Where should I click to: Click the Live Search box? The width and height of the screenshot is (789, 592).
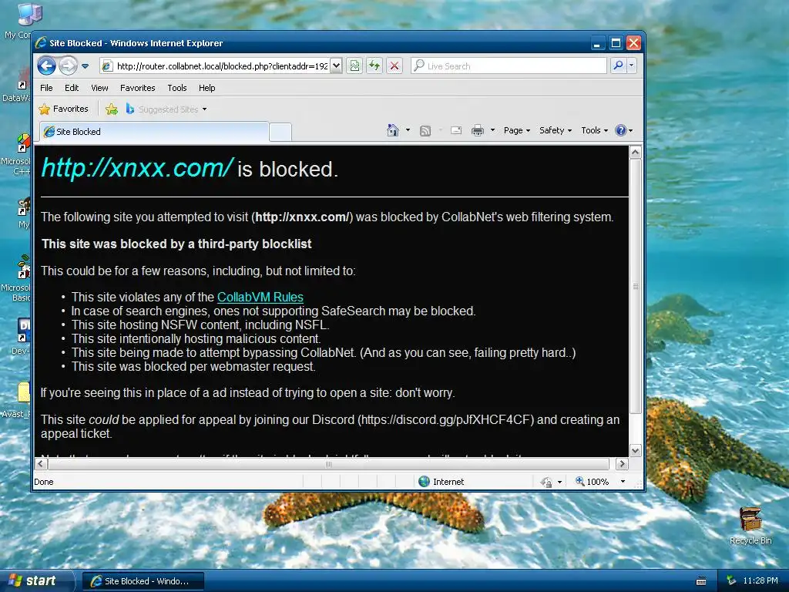pos(509,66)
